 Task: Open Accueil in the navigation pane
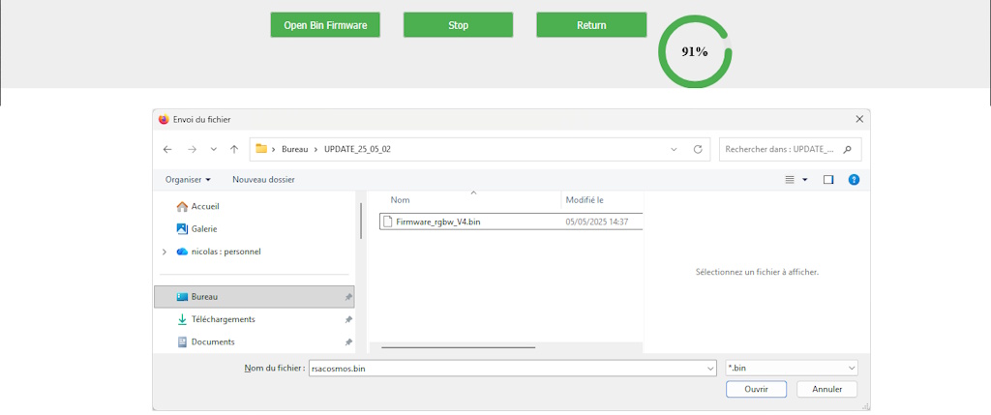click(204, 206)
